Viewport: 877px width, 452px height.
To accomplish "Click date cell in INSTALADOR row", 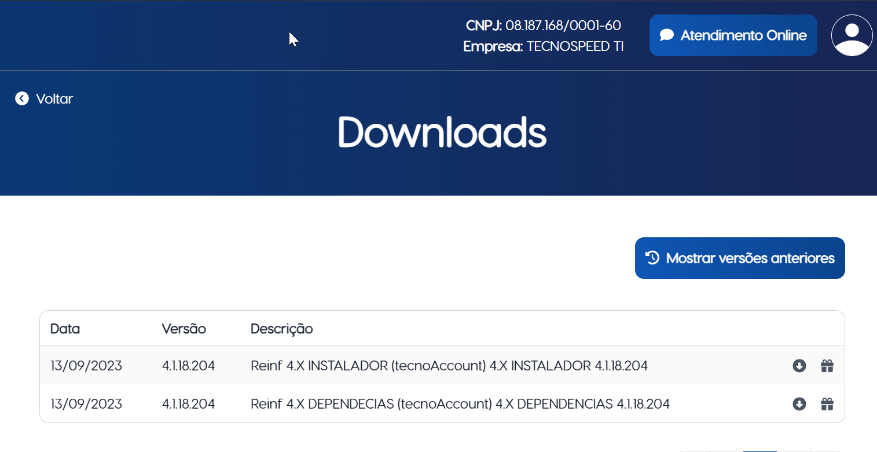I will coord(86,366).
